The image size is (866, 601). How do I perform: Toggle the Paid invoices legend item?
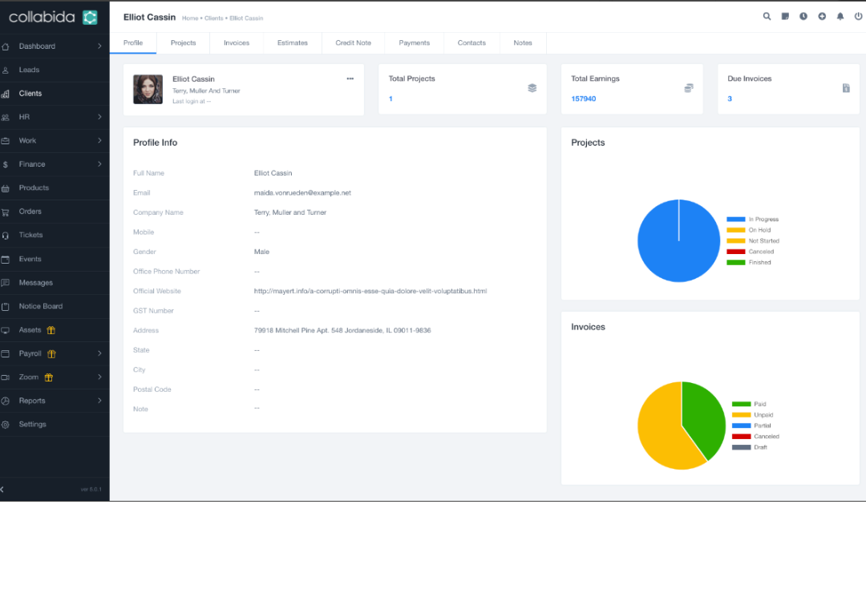pyautogui.click(x=750, y=404)
